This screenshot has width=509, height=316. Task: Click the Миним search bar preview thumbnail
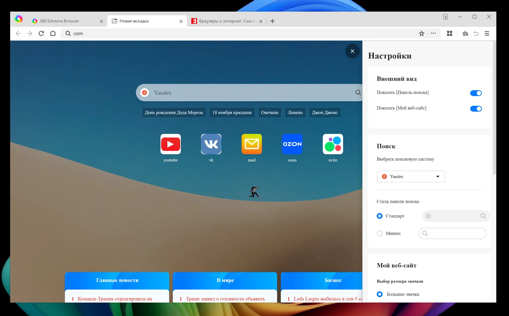pos(453,233)
